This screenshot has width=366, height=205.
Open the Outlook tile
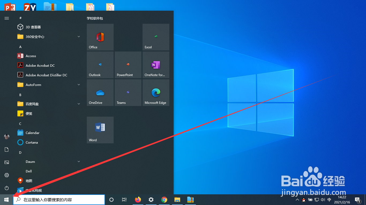coord(100,65)
